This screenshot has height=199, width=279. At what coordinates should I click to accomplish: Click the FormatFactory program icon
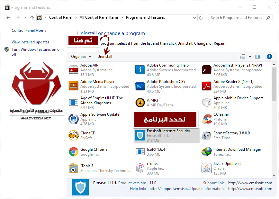(207, 135)
